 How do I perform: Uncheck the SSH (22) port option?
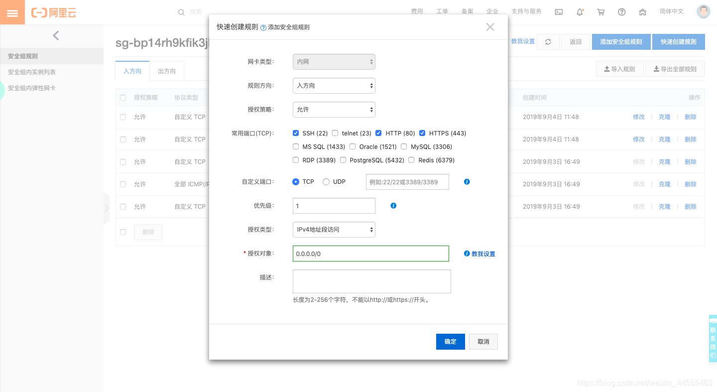pos(296,133)
